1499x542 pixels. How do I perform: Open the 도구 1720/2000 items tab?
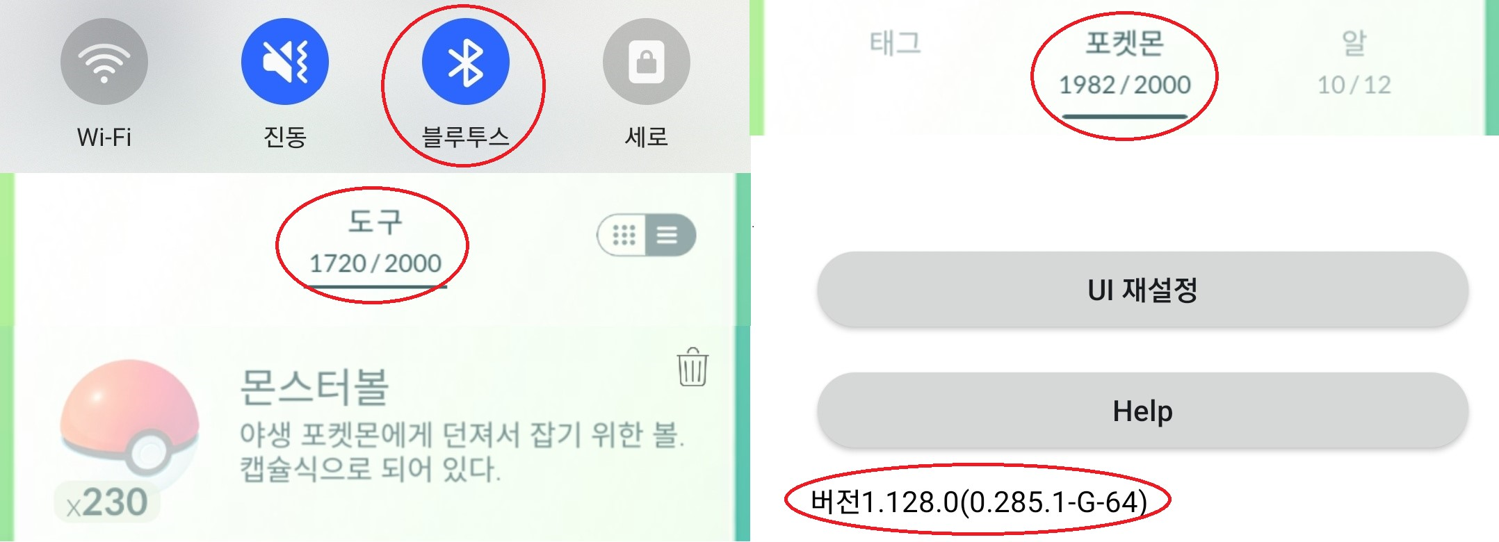(x=375, y=243)
